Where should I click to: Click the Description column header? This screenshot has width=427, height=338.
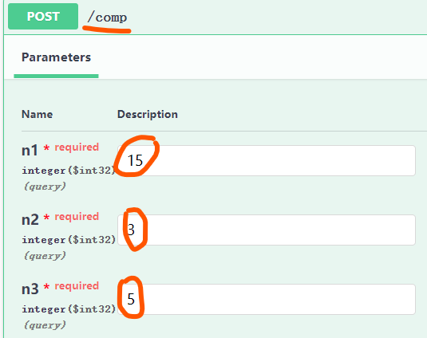click(x=148, y=114)
